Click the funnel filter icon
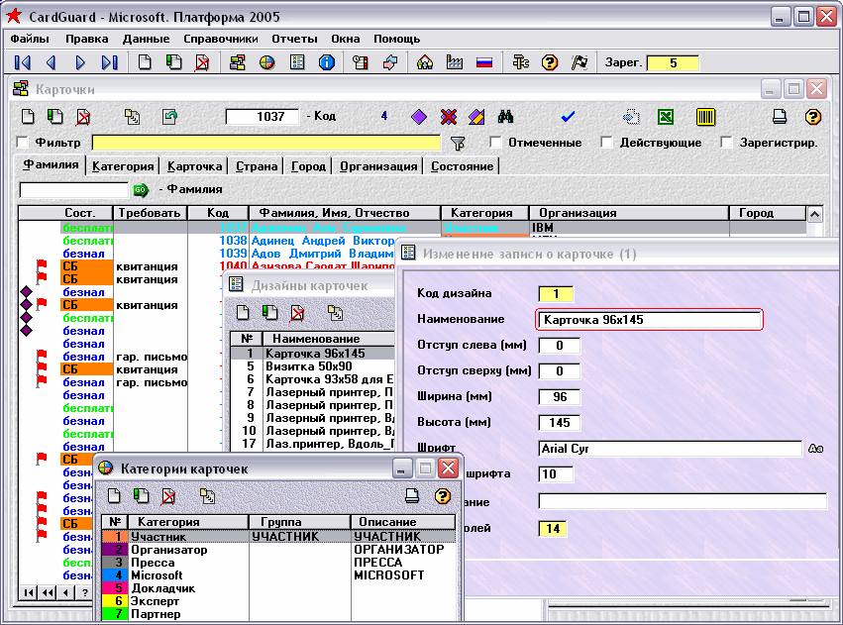This screenshot has height=625, width=843. (x=457, y=143)
